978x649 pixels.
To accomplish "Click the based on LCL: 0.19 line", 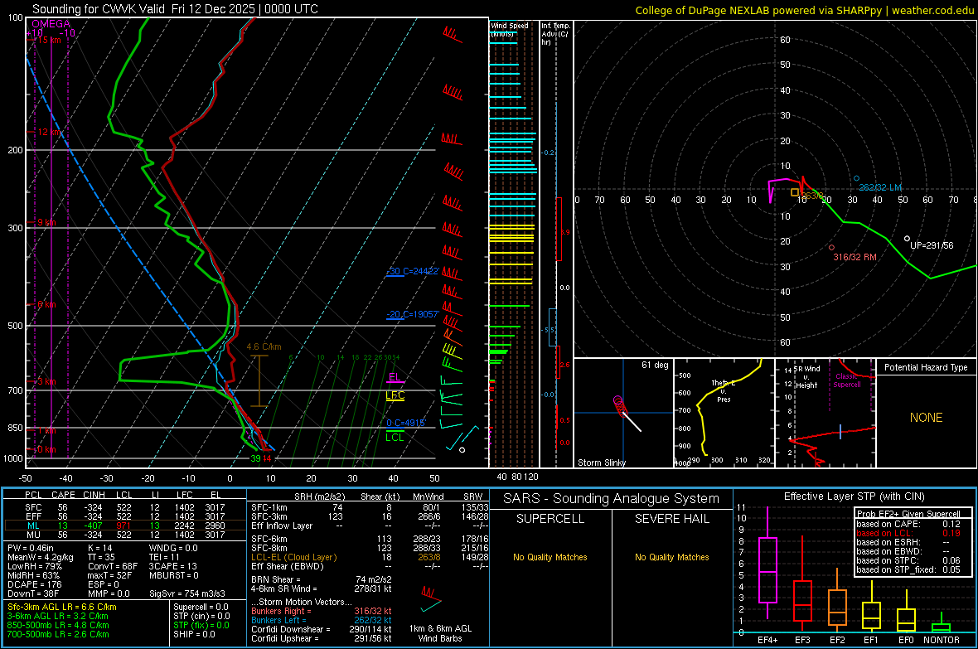I will coord(908,534).
